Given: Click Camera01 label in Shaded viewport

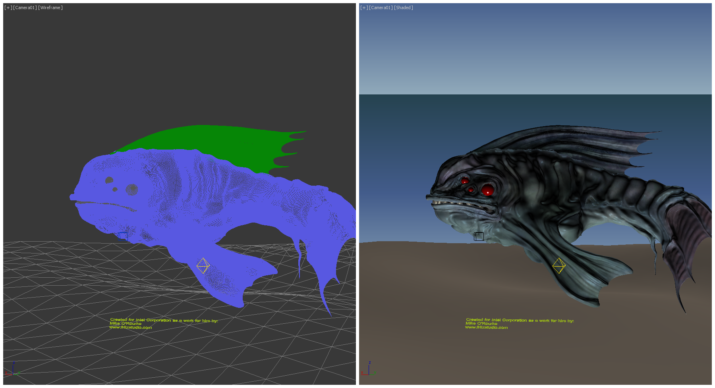Looking at the screenshot, I should click(381, 8).
